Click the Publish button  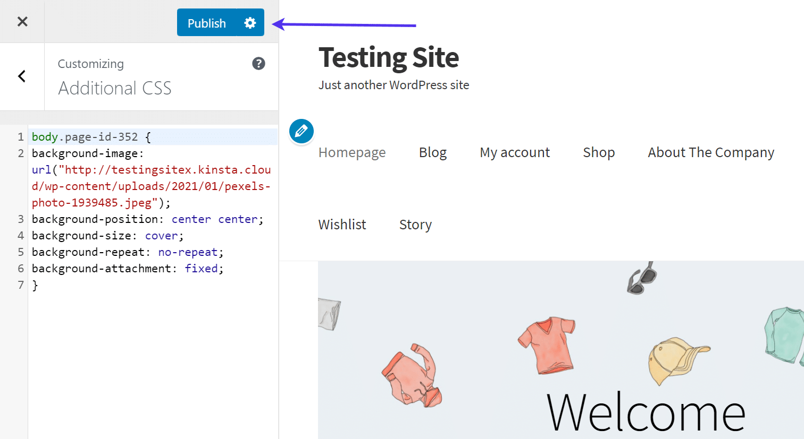click(207, 22)
